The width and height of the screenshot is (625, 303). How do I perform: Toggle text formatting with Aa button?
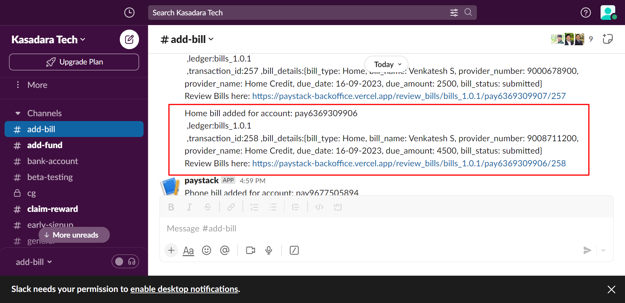click(x=188, y=250)
